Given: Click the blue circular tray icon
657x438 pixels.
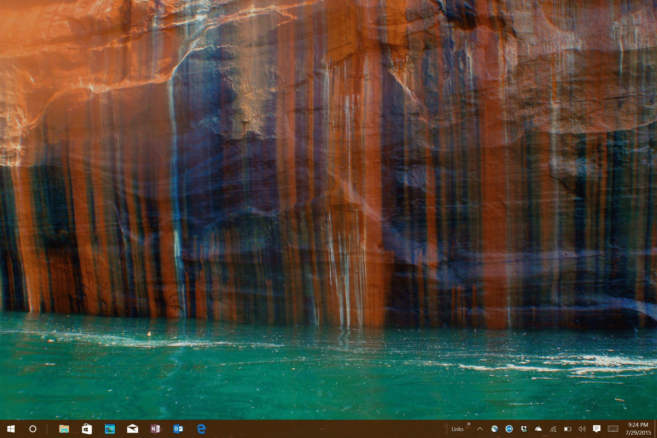Looking at the screenshot, I should coord(509,429).
